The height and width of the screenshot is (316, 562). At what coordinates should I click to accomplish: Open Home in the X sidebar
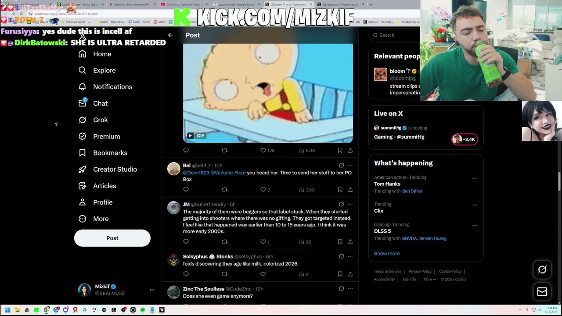pyautogui.click(x=95, y=54)
